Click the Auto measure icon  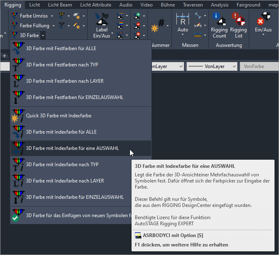[183, 19]
